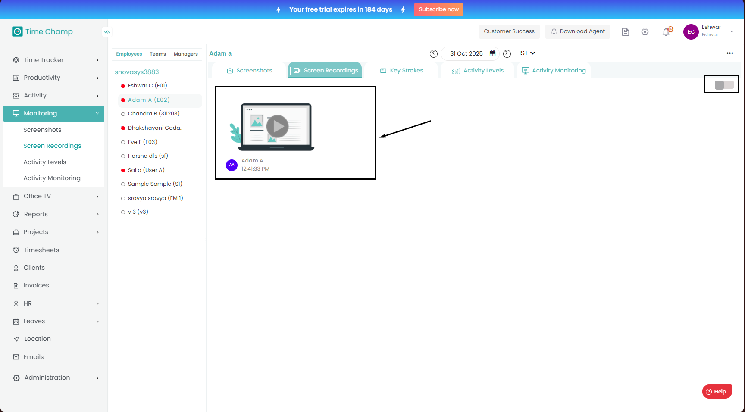This screenshot has width=745, height=412.
Task: Click the Download Agent button
Action: [x=578, y=31]
